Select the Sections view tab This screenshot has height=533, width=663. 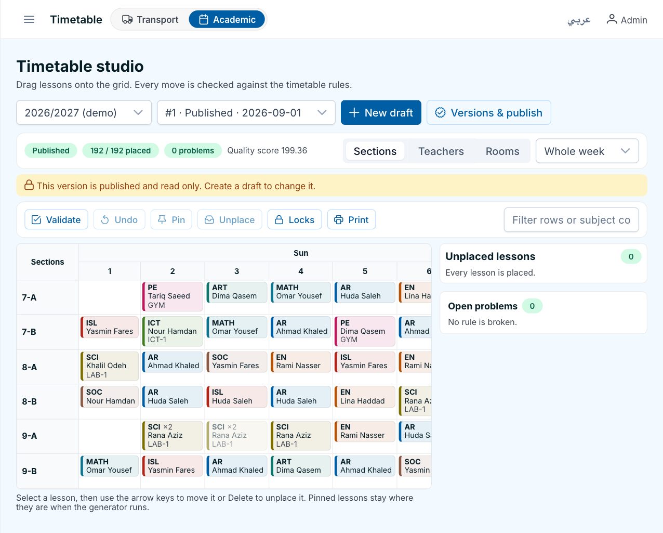tap(375, 151)
